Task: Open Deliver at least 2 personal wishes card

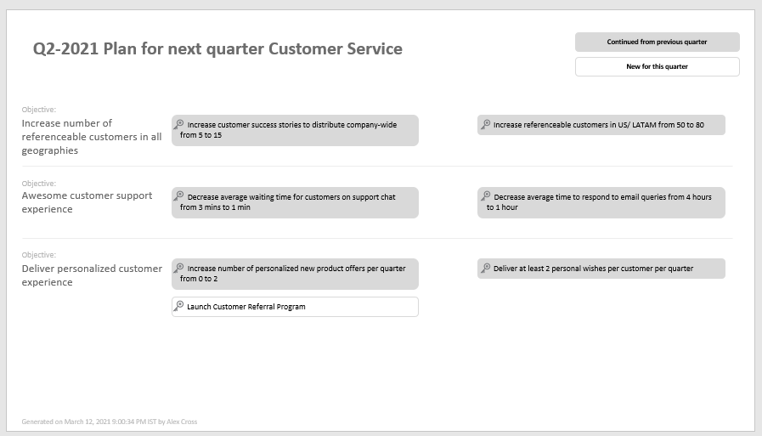Action: (601, 269)
